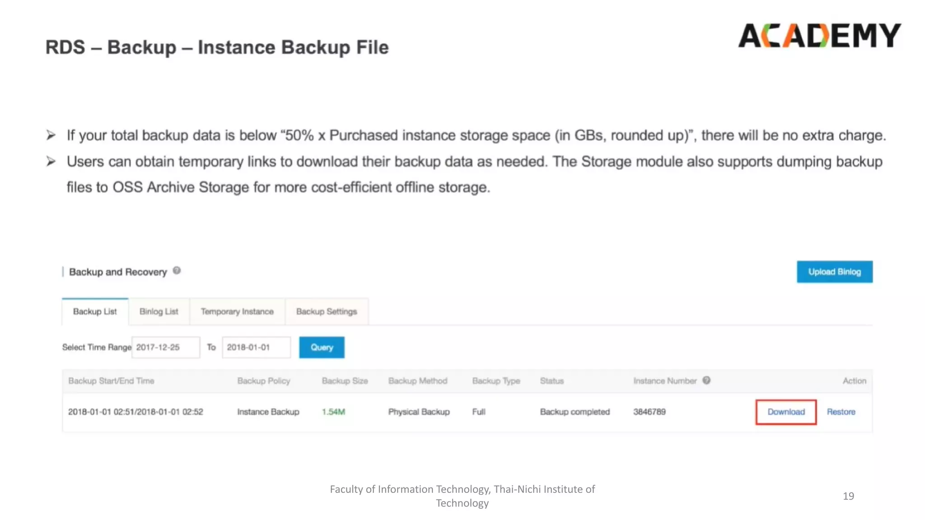Select the Backup List tab
Viewport: 925px width, 520px height.
coord(95,311)
